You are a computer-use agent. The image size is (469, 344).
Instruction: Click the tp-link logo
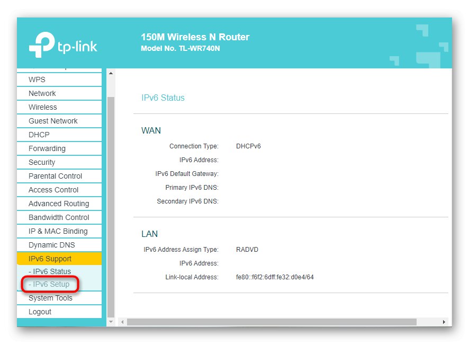pos(63,45)
